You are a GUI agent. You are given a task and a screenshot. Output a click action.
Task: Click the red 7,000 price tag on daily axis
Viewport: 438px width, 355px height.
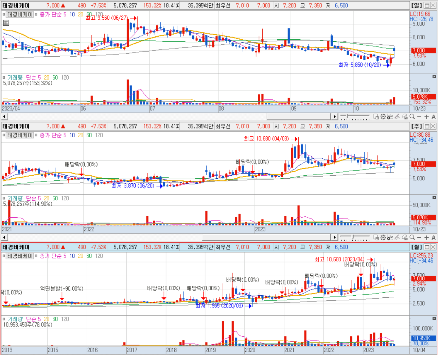[423, 51]
